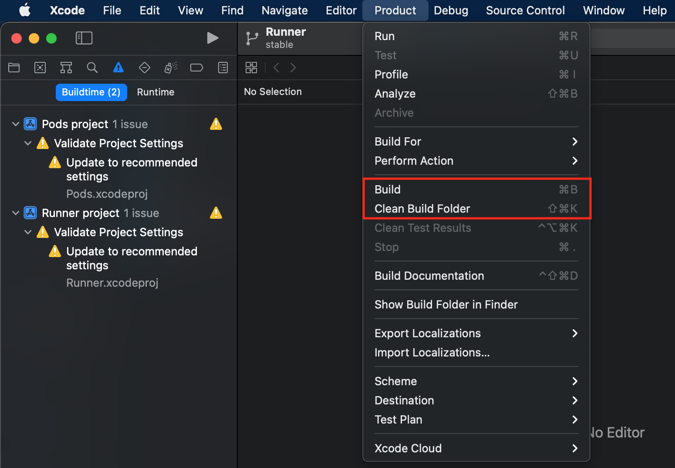Screen dimensions: 675x468
Task: Select Pods Update to recommended settings issue
Action: click(x=132, y=170)
